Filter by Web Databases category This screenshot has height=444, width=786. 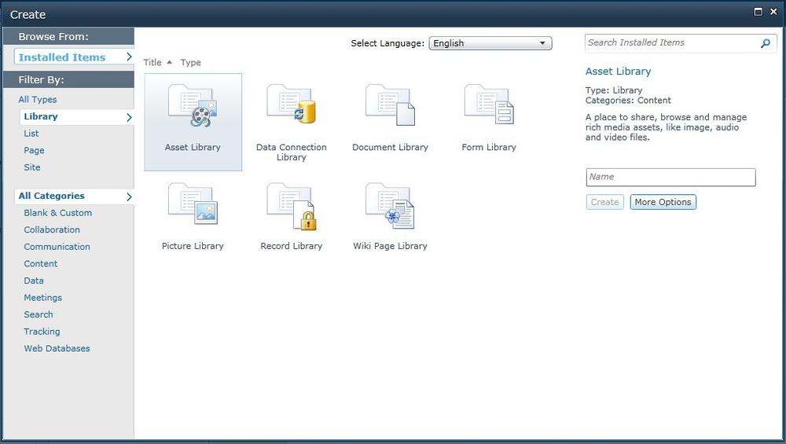(57, 348)
